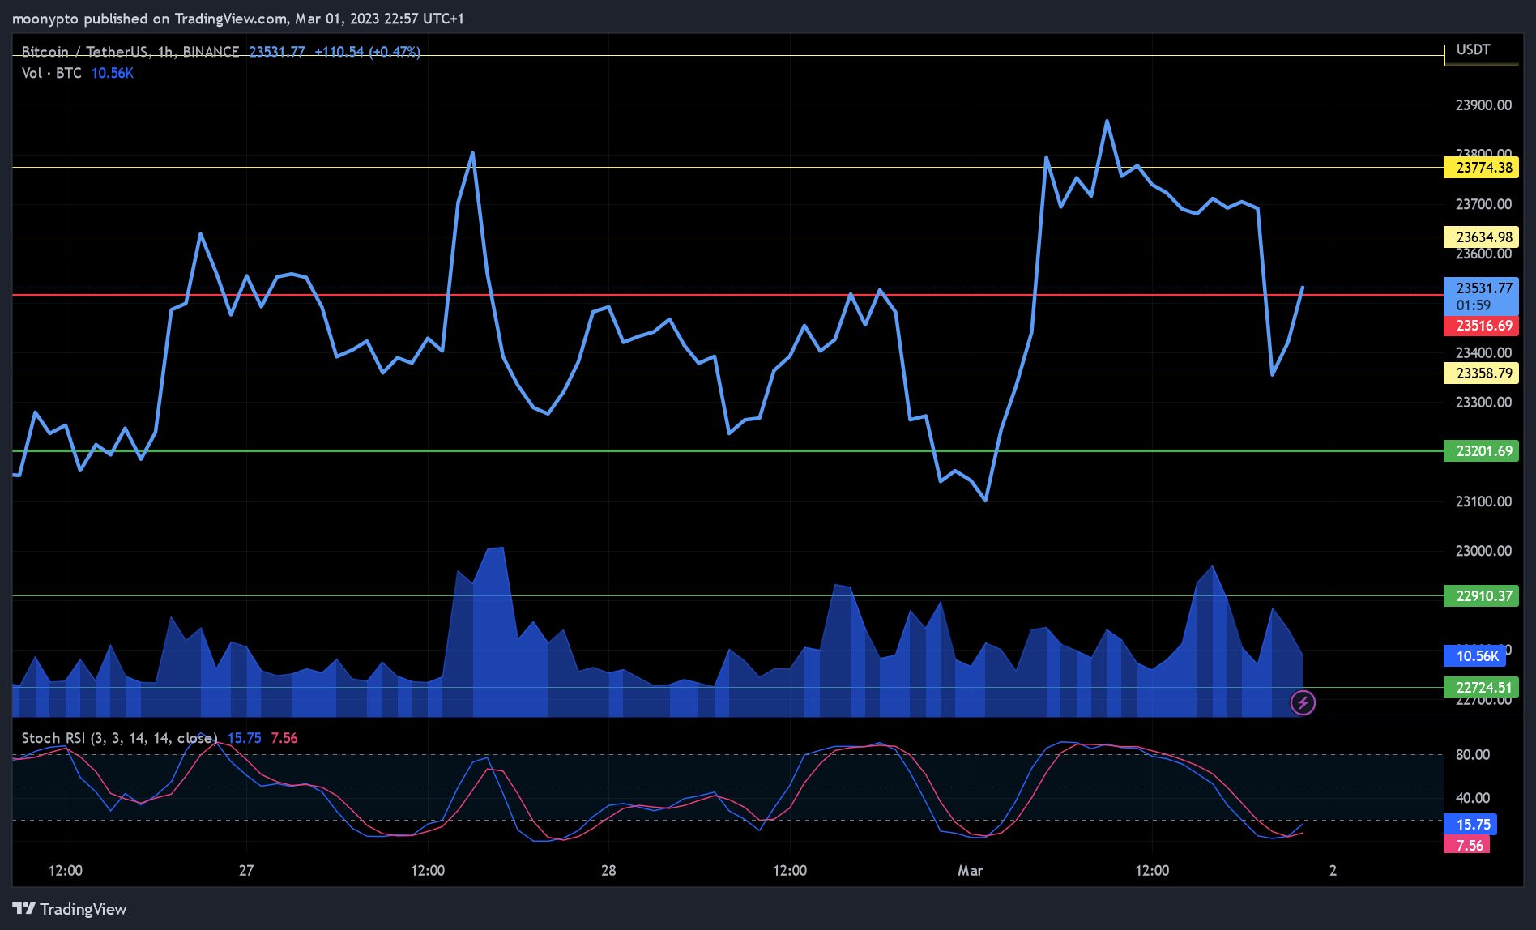Click the '27' date label on time axis

point(246,871)
